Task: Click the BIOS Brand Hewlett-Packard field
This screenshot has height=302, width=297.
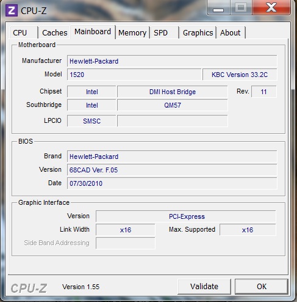Action: 172,157
